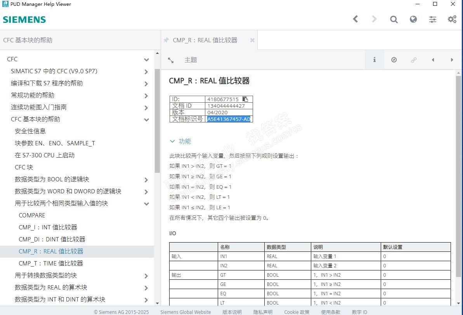Click the 版本 value 04/2020
Image resolution: width=463 pixels, height=315 pixels.
tap(217, 113)
